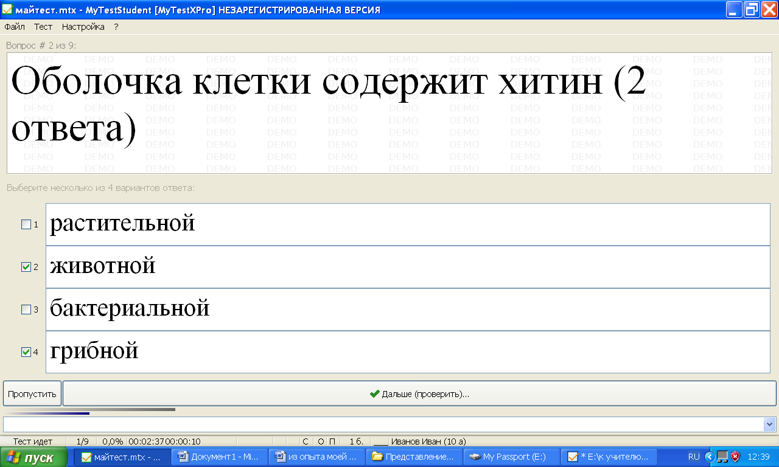Click status bar score 0,0%
The image size is (779, 467).
click(113, 441)
